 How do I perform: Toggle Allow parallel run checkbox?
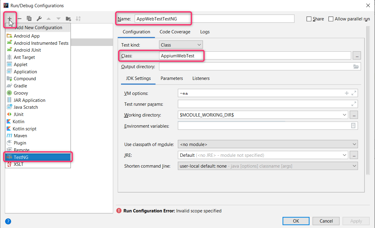click(x=331, y=19)
